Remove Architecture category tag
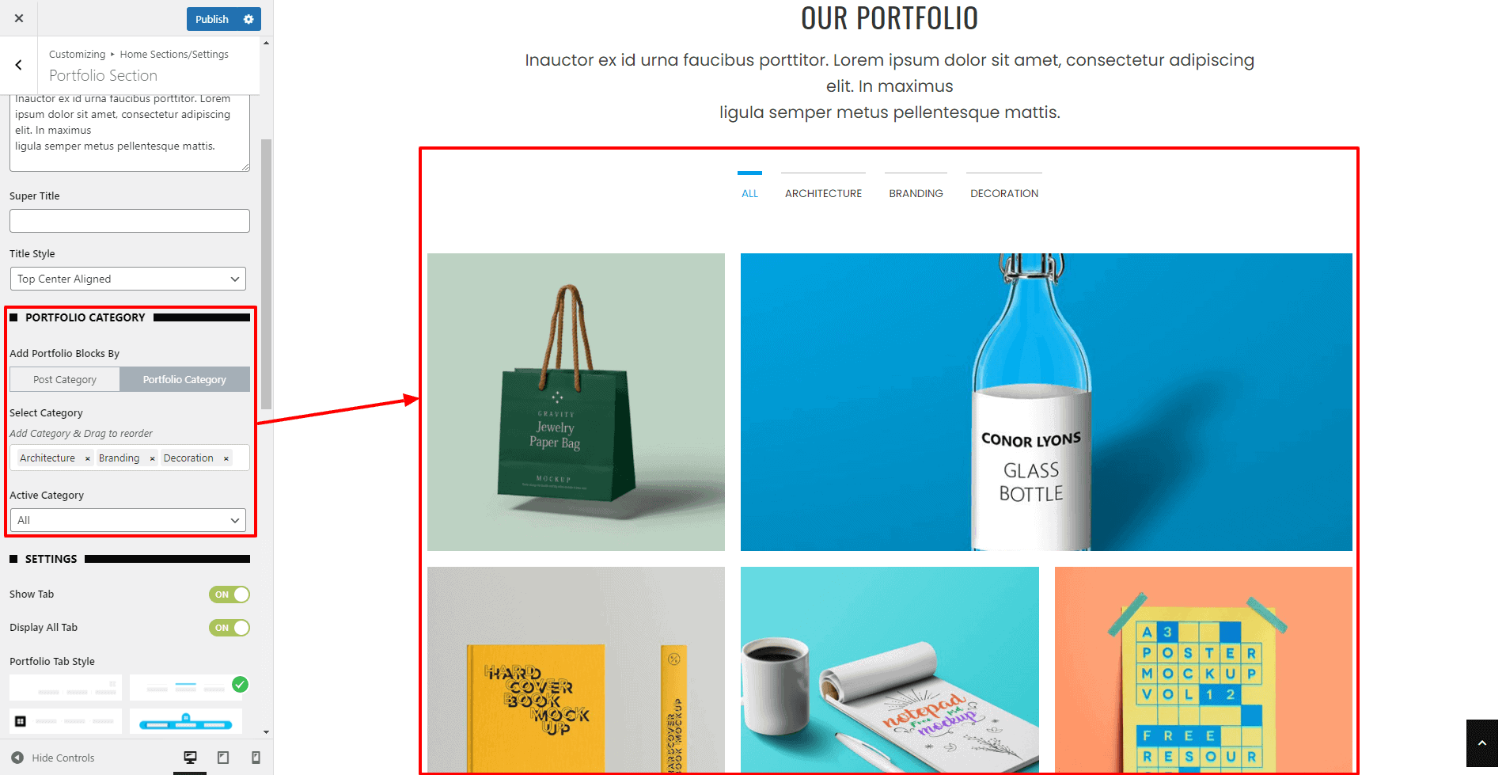 pos(88,458)
